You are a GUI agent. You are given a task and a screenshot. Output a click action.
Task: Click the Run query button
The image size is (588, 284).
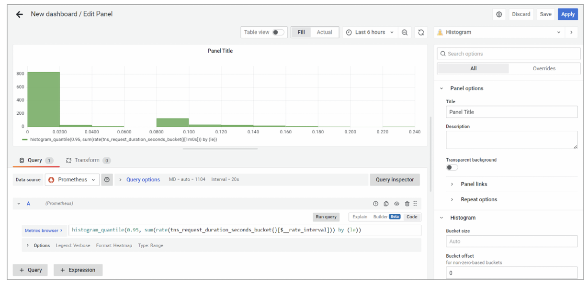pyautogui.click(x=326, y=217)
